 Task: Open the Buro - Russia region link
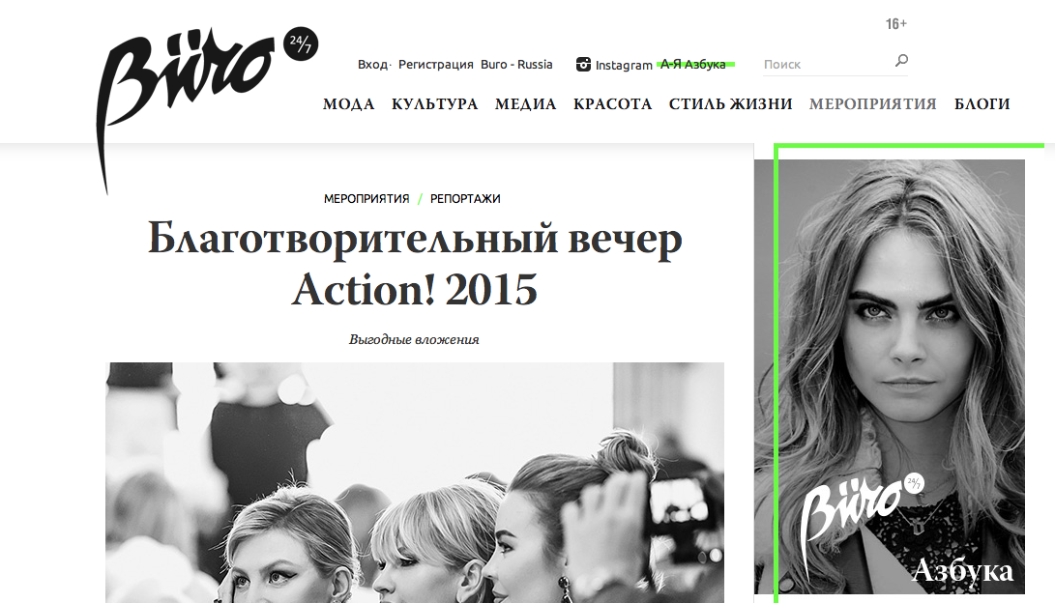tap(516, 65)
